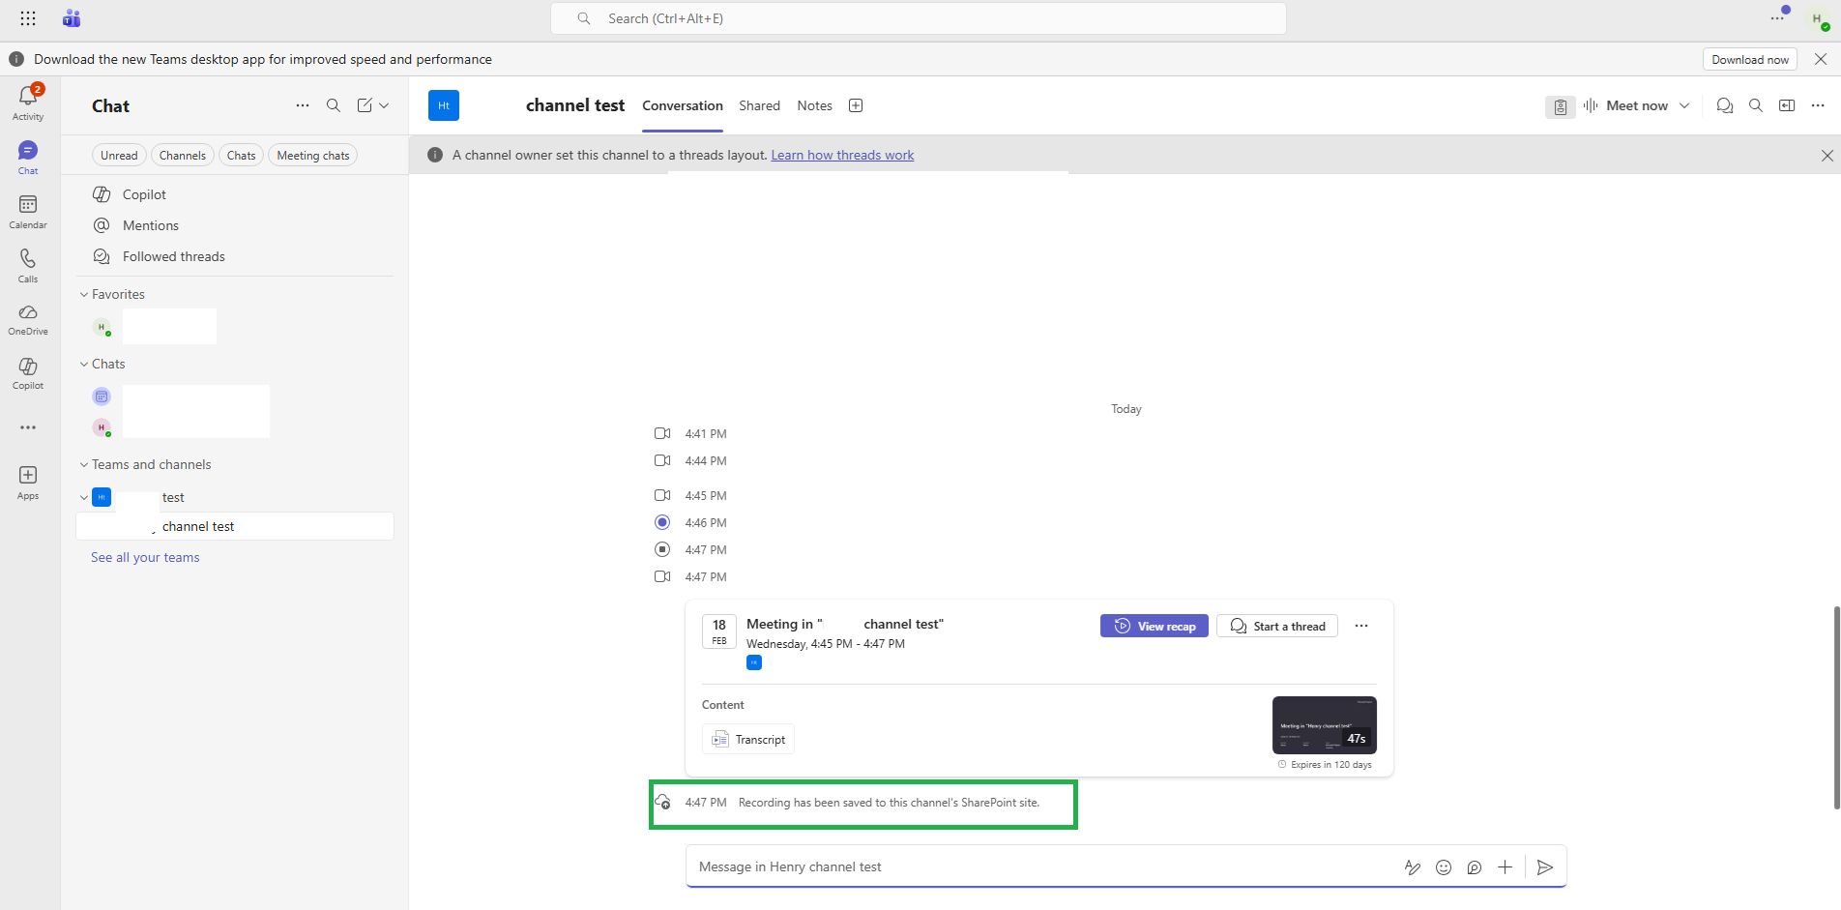Open Chat pane more options ellipsis
This screenshot has height=910, width=1841.
[x=303, y=105]
